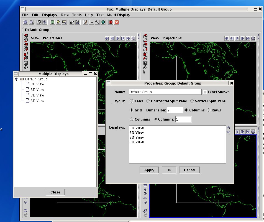Select the Tabs layout radio button
The height and width of the screenshot is (222, 264).
[132, 101]
